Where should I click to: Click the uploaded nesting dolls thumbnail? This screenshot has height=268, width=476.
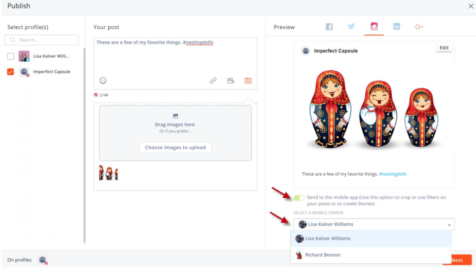109,173
